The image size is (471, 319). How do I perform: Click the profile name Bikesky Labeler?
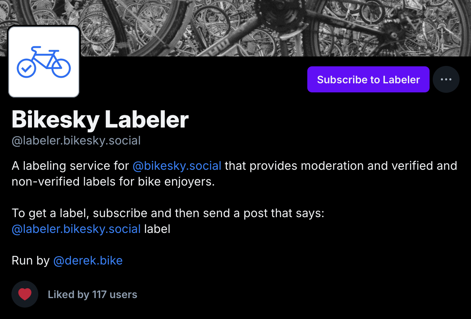click(100, 119)
